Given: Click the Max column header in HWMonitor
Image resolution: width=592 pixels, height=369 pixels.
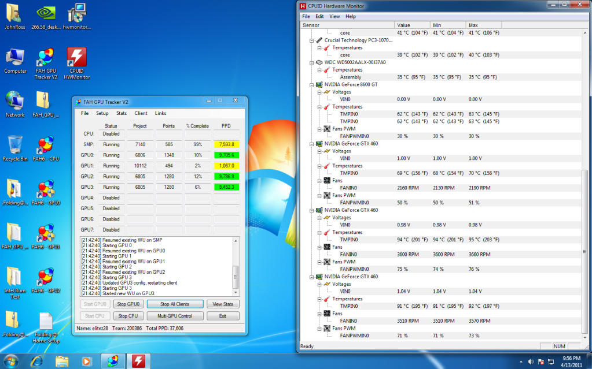Looking at the screenshot, I should [x=484, y=25].
